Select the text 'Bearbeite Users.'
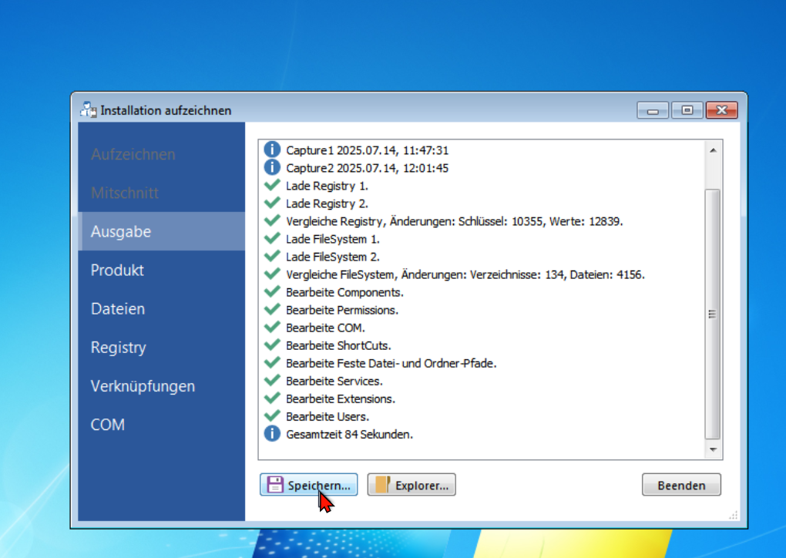786x558 pixels. click(327, 417)
